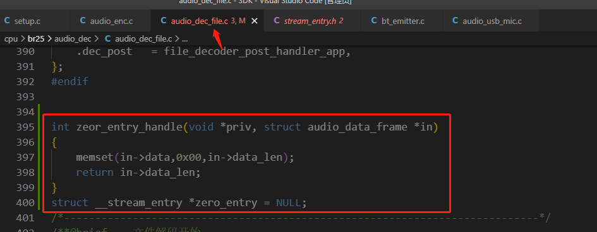Click the zero_entry variable on line 400

226,203
